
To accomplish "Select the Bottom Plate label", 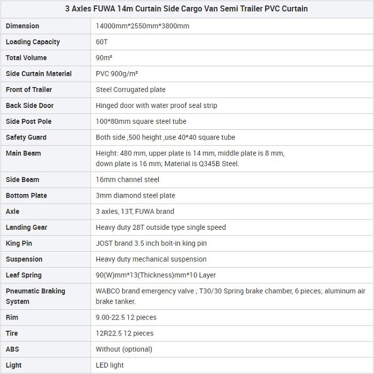I will pos(26,196).
